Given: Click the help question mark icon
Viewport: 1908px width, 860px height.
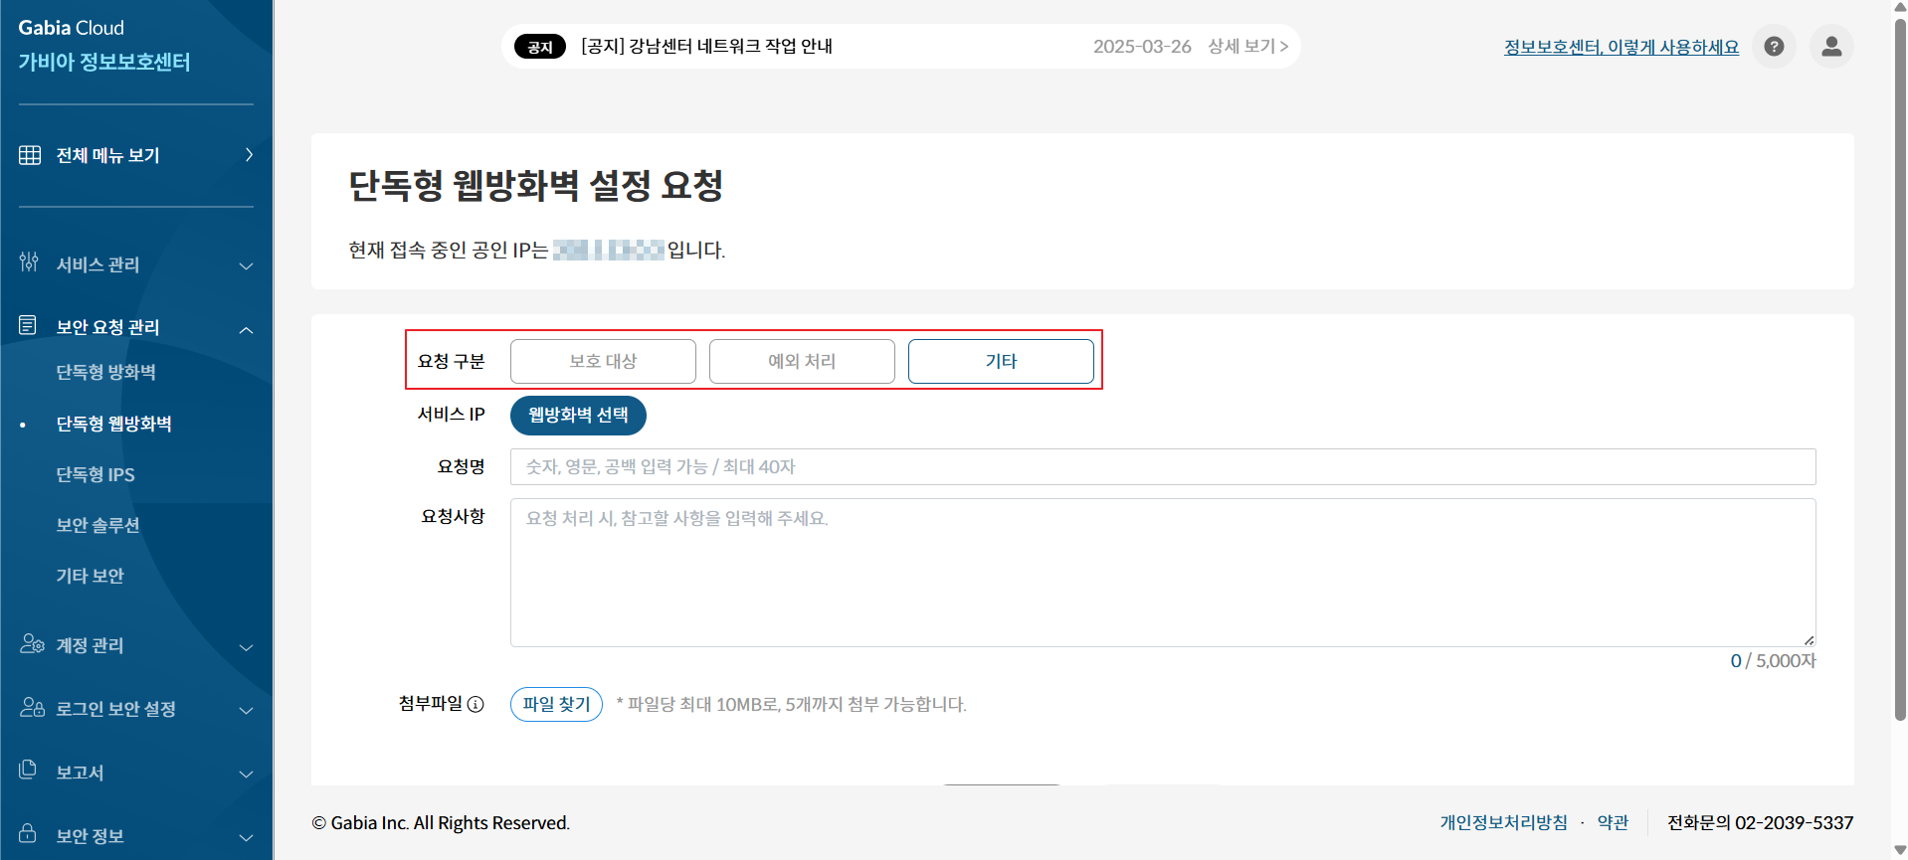Looking at the screenshot, I should pos(1774,47).
